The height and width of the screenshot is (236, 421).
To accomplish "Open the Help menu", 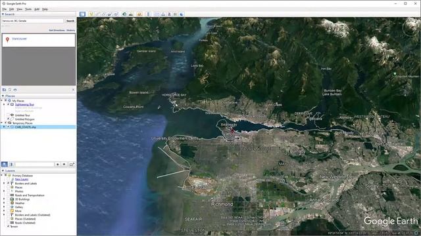I will tap(45, 9).
